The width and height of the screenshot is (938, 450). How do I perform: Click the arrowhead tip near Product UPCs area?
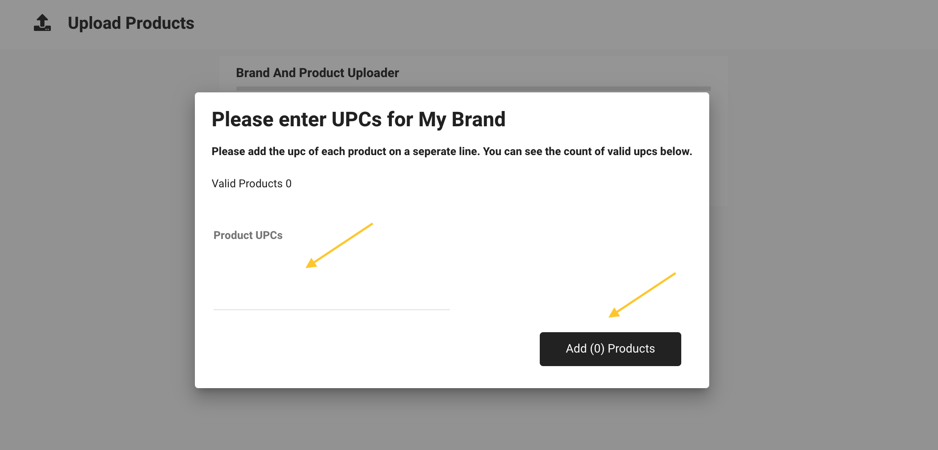pyautogui.click(x=310, y=264)
